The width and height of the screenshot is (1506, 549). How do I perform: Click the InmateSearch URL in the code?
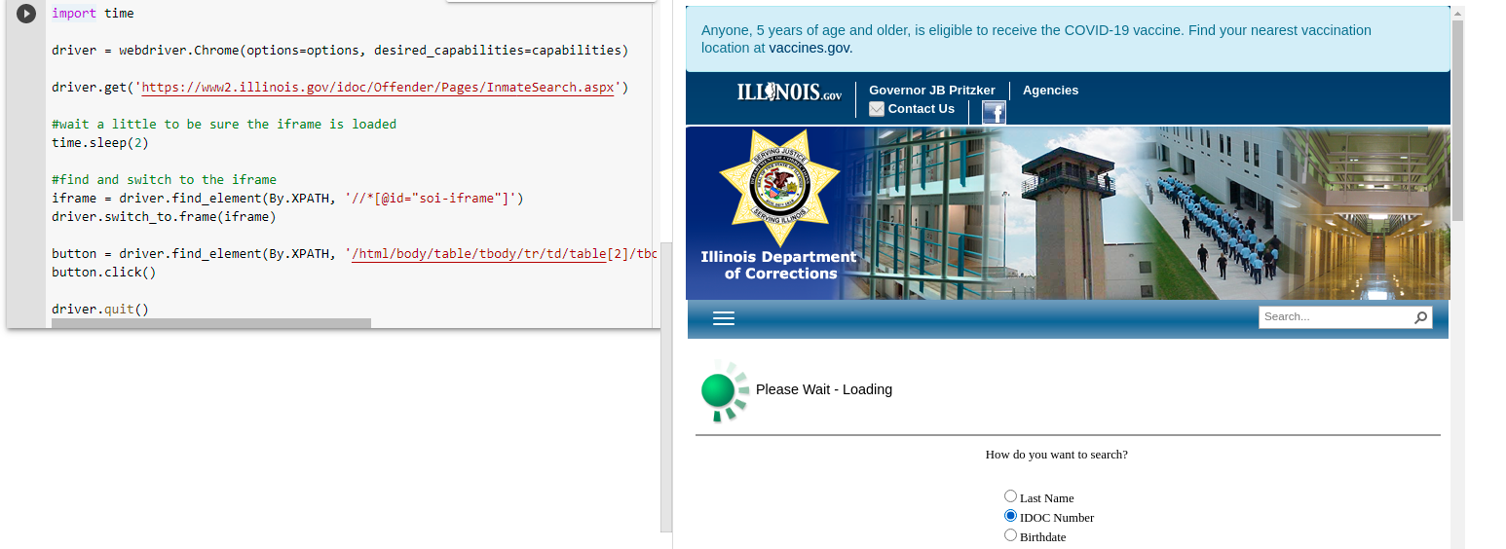click(379, 88)
